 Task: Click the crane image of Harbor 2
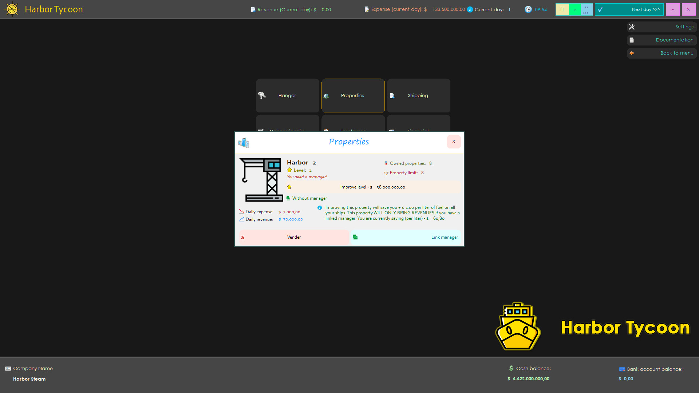coord(261,179)
